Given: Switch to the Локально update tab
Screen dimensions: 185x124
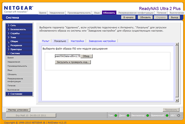Looking at the screenshot, I should click(x=60, y=41).
